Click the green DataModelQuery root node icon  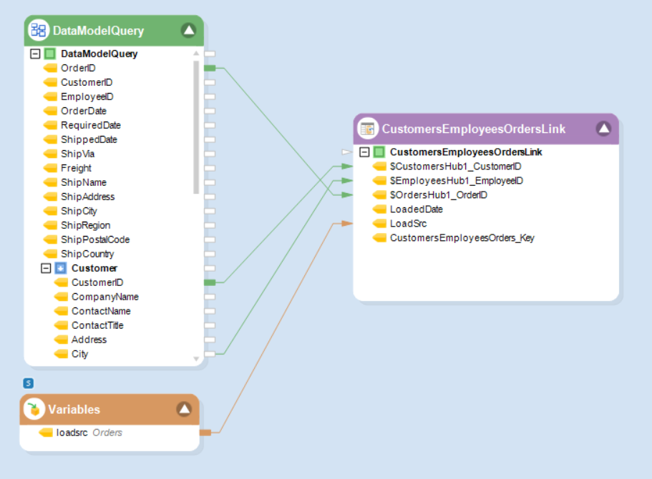tap(49, 54)
